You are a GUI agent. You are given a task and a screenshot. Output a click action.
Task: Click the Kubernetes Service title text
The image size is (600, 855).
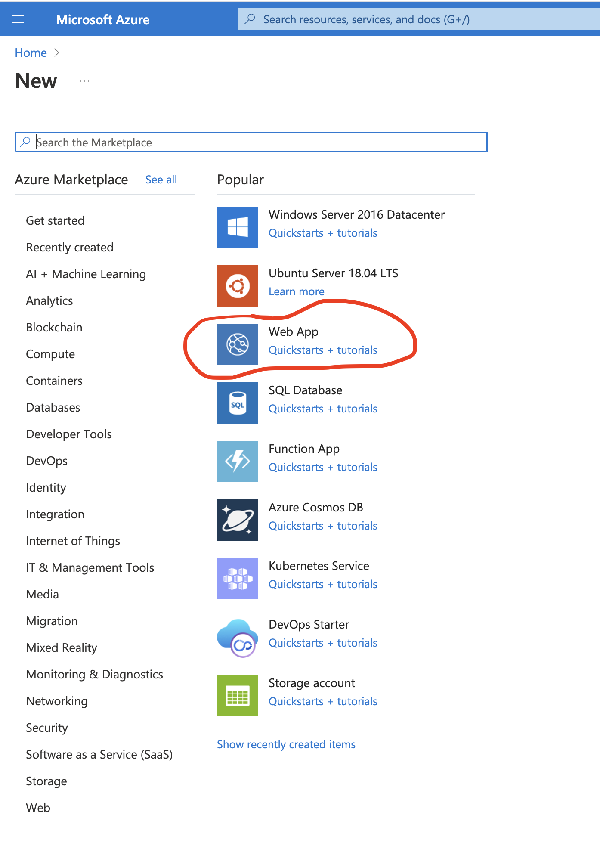pos(319,566)
